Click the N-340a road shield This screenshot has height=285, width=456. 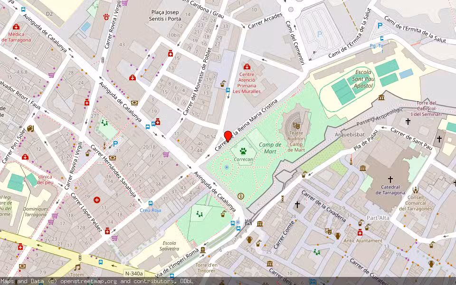(134, 274)
